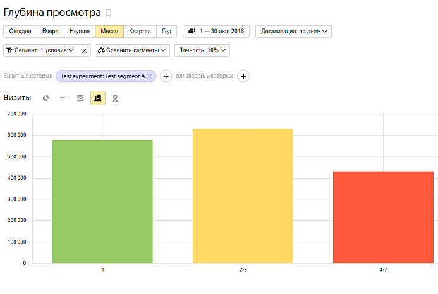
Task: Select stacked area chart view
Action: (80, 98)
